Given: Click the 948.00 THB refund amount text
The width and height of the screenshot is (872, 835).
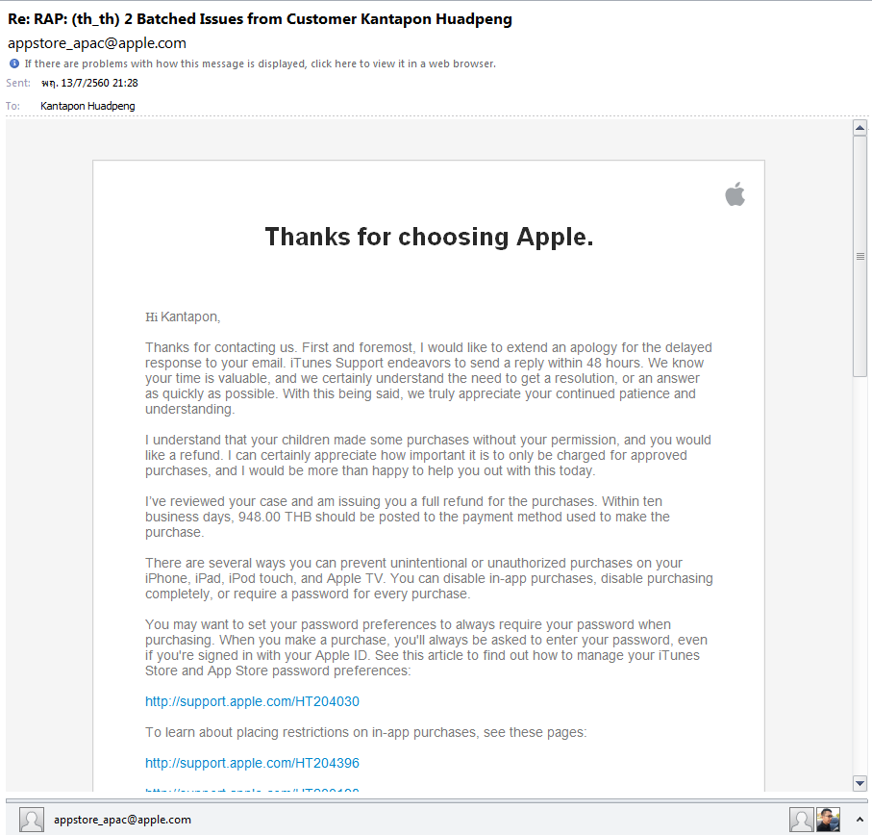Looking at the screenshot, I should point(275,517).
